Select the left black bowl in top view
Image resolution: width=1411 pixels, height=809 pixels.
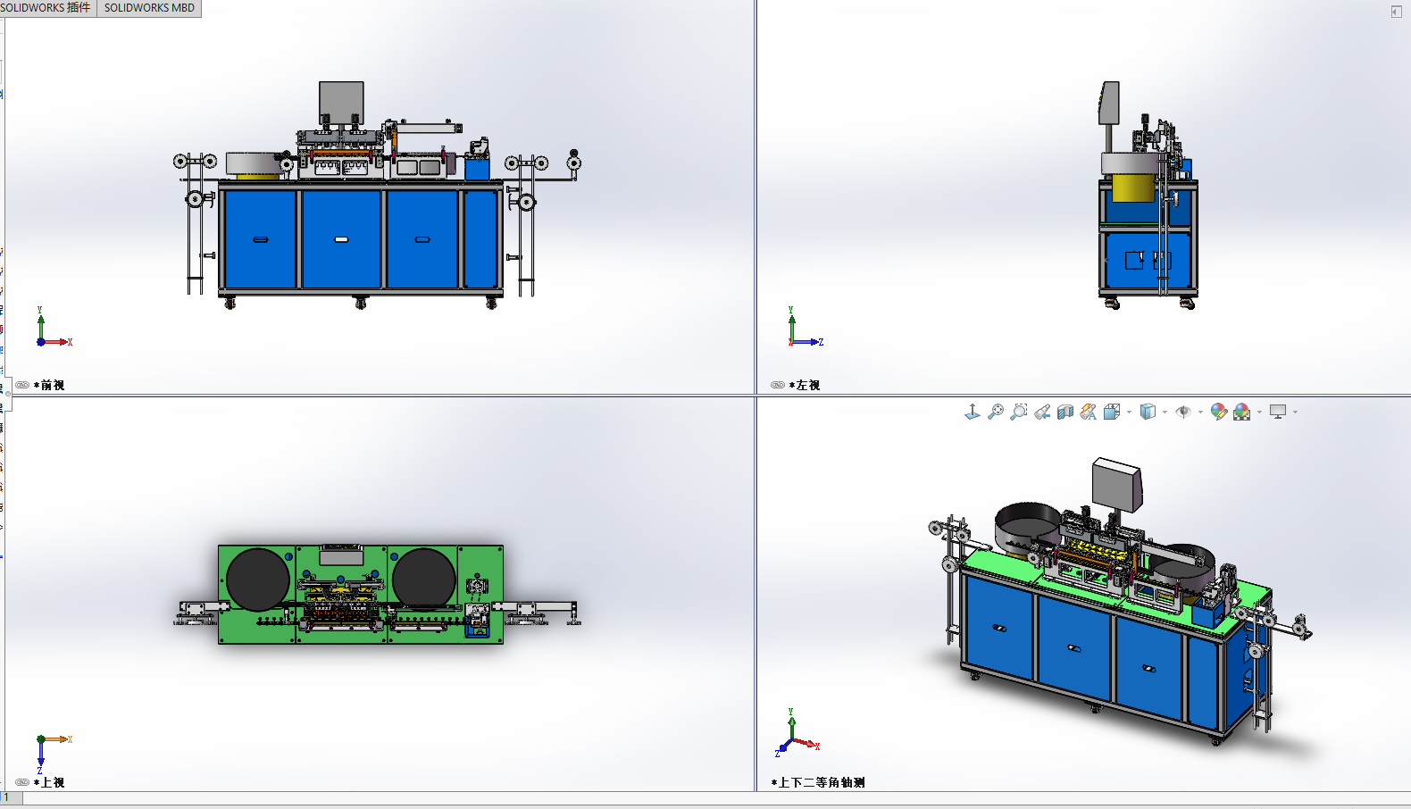pyautogui.click(x=258, y=580)
